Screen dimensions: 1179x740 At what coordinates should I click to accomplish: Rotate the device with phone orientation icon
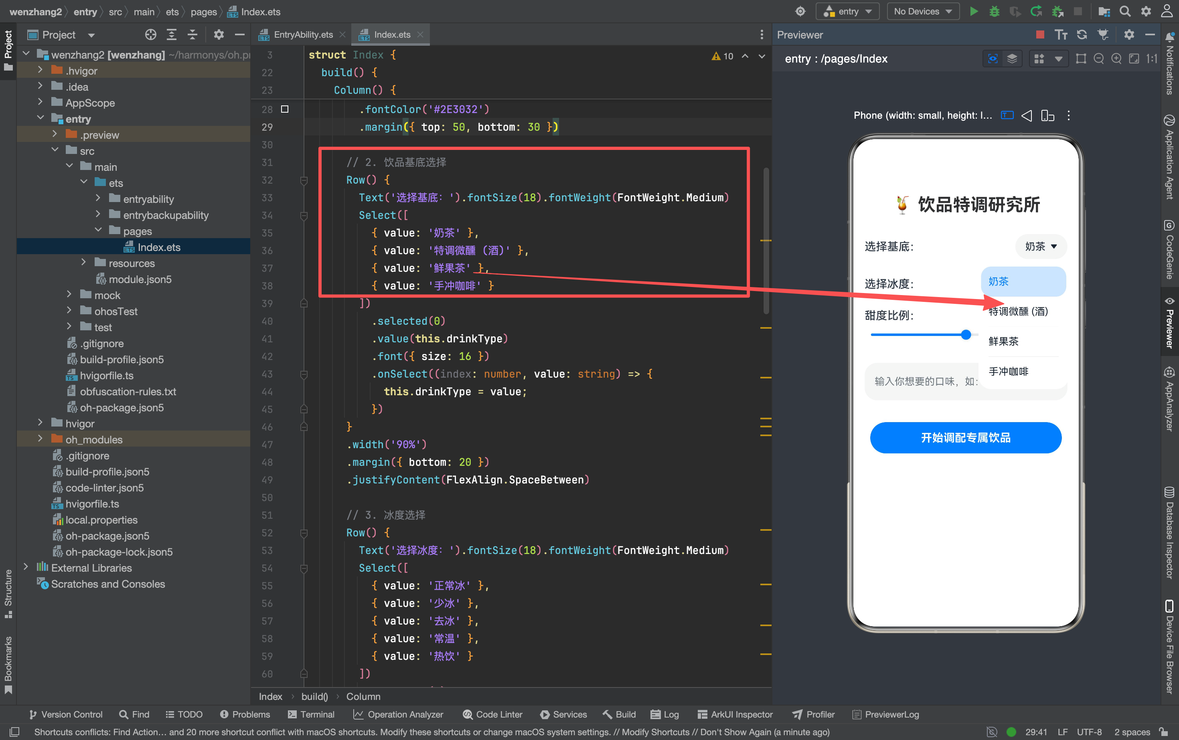pos(1047,115)
